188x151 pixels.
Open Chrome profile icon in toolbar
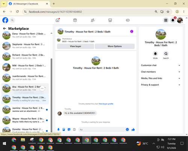coord(177,12)
